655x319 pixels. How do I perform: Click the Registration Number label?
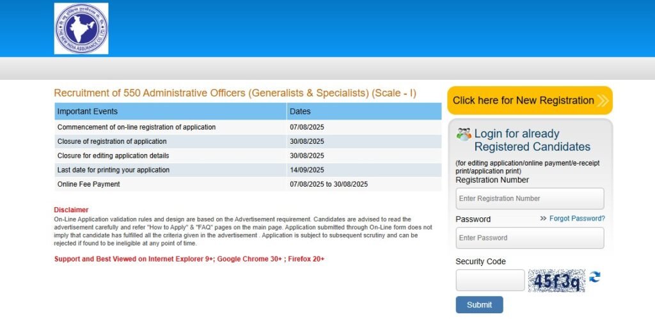pyautogui.click(x=492, y=180)
